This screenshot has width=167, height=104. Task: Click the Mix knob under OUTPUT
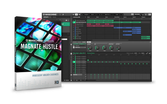(119, 48)
